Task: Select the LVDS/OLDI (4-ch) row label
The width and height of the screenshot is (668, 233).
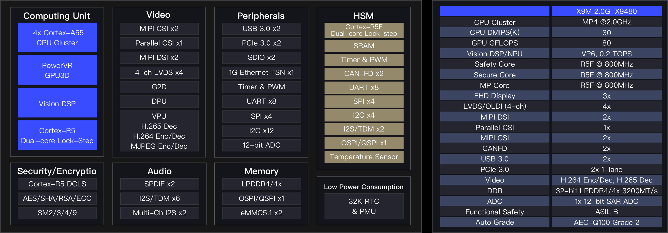Action: (x=495, y=106)
